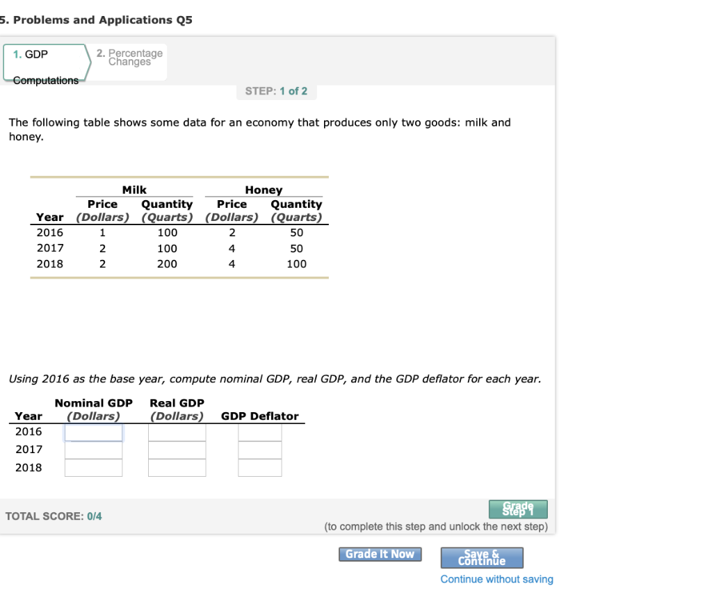Viewport: 712px width, 597px height.
Task: Select the 2016 Real GDP entry box
Action: coord(177,431)
